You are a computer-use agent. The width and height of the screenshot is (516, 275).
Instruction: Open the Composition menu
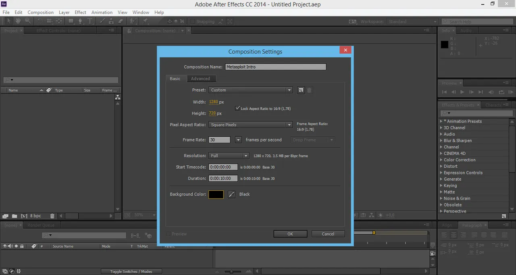click(x=40, y=12)
